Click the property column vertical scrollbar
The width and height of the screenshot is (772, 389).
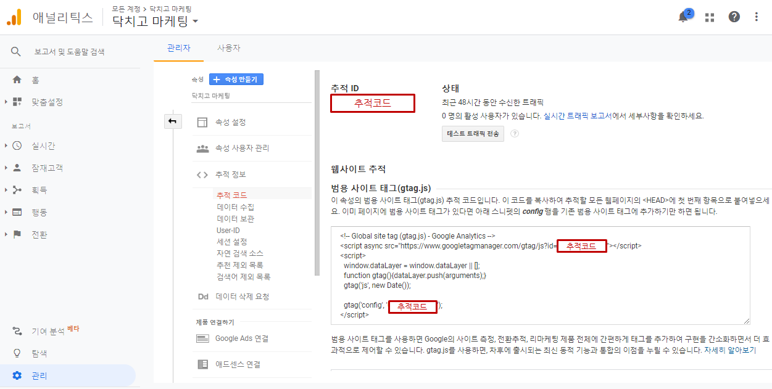point(317,173)
